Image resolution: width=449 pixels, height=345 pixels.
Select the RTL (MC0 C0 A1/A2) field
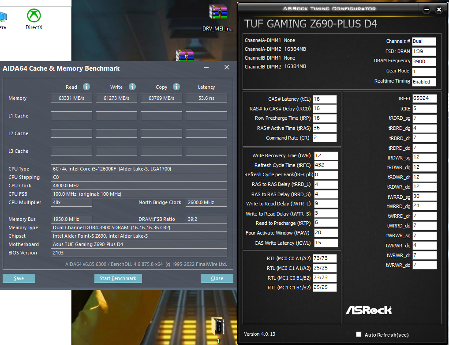click(x=325, y=258)
